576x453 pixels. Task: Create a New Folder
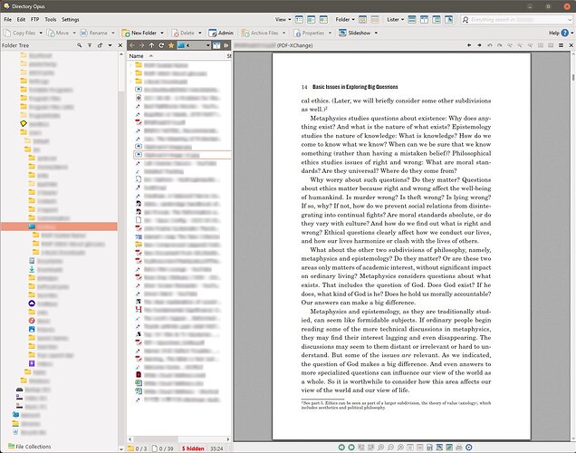(139, 33)
